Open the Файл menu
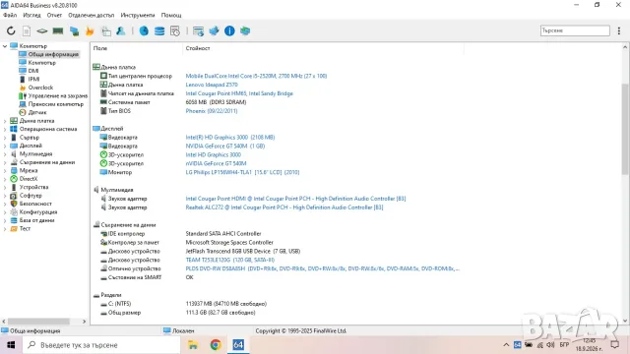 [x=10, y=16]
